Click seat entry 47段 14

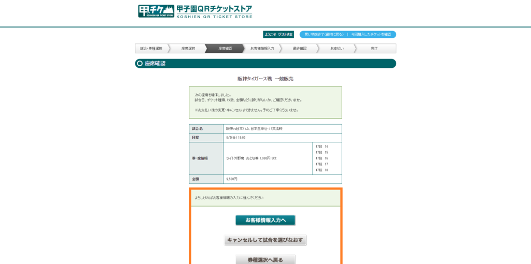(x=322, y=146)
